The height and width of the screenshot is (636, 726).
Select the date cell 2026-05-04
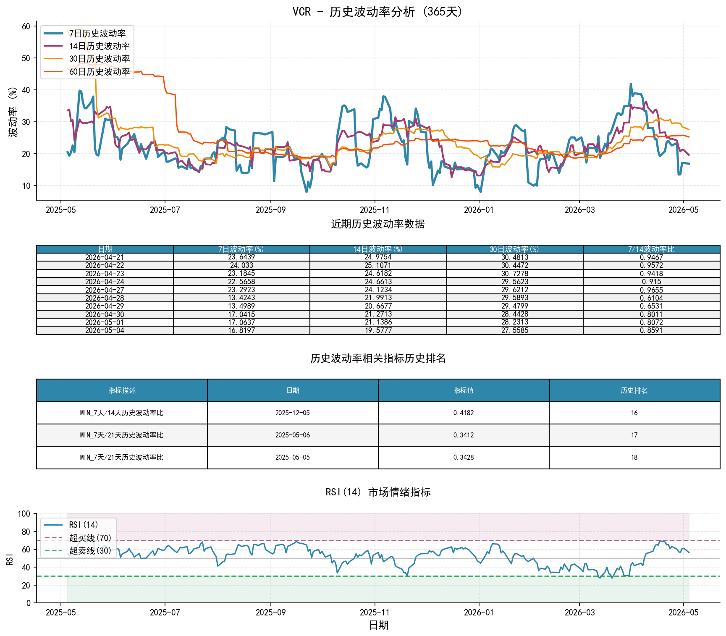105,330
